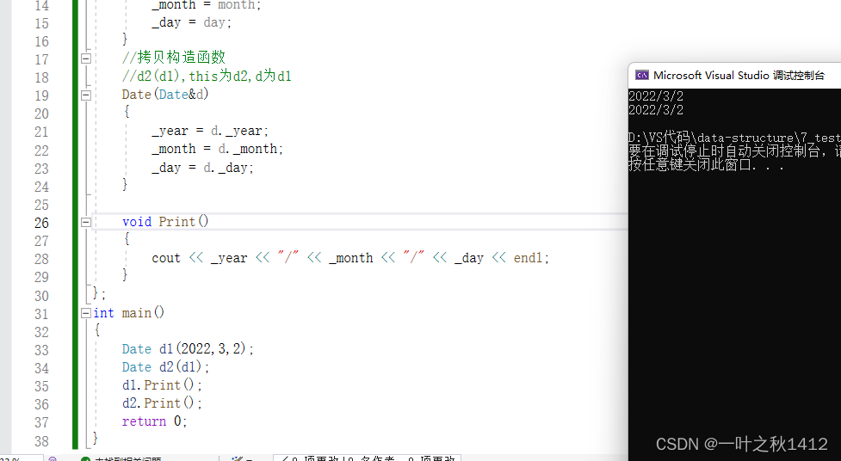Click the Date d1(2022, 3, 2); statement
Screen dimensions: 841x461
[x=188, y=349]
